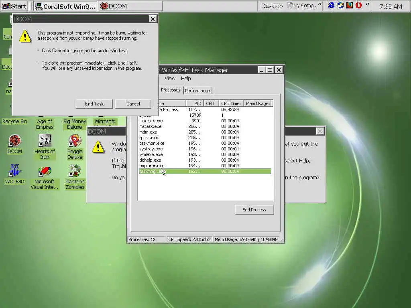The width and height of the screenshot is (411, 308).
Task: Sort processes by CPU Time column
Action: tap(231, 103)
